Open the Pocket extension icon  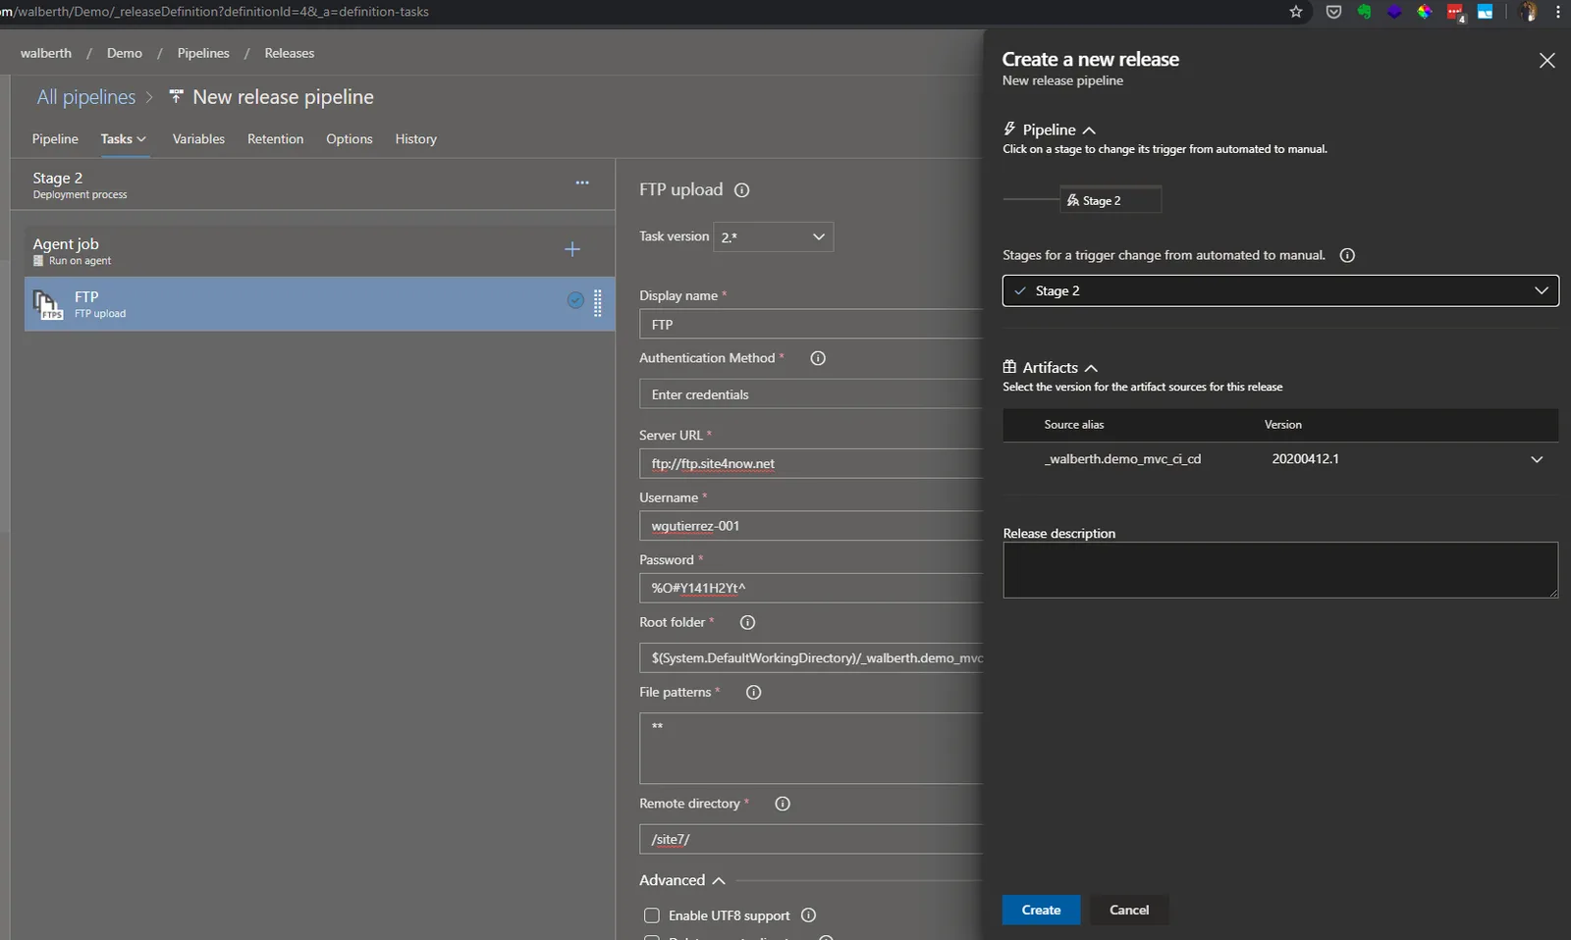pos(1333,12)
